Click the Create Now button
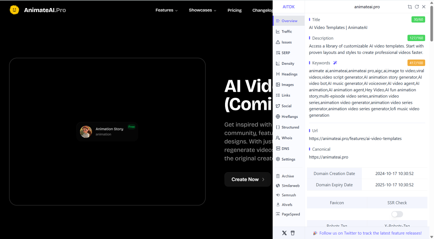The width and height of the screenshot is (434, 239). (x=248, y=179)
